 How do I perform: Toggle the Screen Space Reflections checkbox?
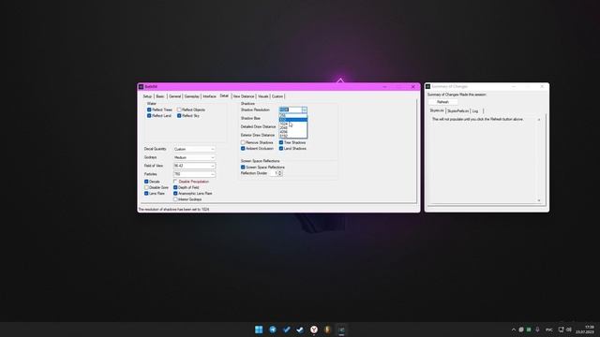pyautogui.click(x=243, y=167)
